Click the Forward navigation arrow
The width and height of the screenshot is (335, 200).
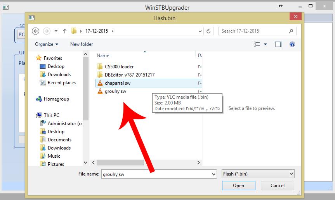47,31
